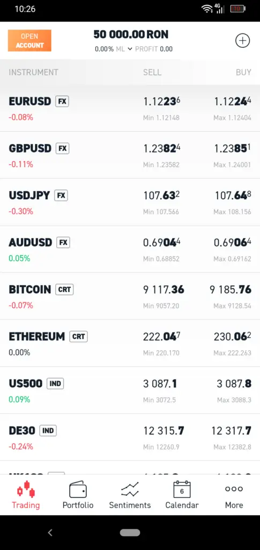
Task: Select the EURUSD sell price 1.1223
Action: point(162,102)
